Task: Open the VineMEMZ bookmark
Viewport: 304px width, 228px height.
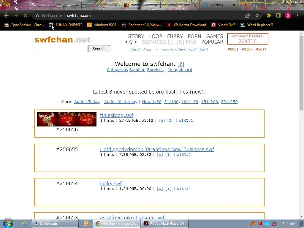Action: pyautogui.click(x=223, y=25)
